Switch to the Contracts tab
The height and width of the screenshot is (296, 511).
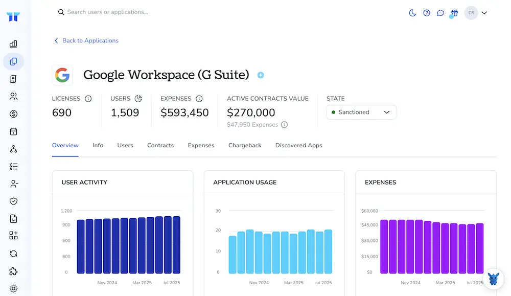click(160, 145)
